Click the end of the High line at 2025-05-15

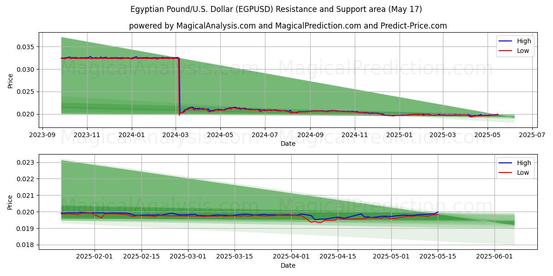pyautogui.click(x=438, y=212)
